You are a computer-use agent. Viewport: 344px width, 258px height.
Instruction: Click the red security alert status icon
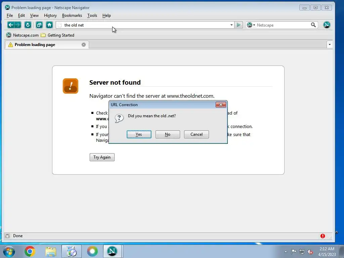[x=322, y=236]
